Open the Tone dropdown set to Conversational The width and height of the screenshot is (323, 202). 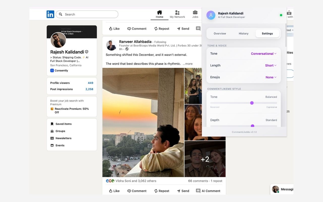264,54
